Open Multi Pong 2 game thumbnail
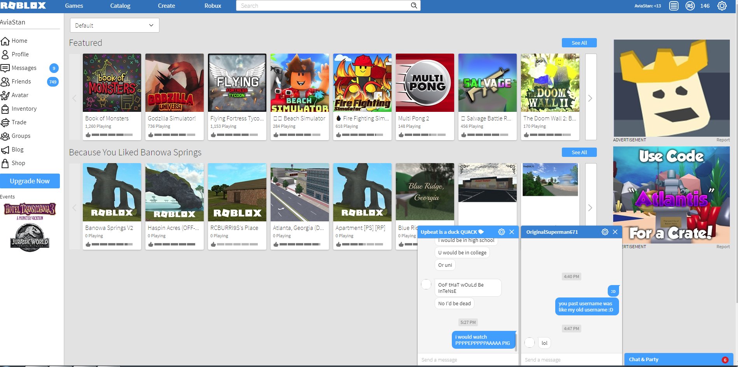The width and height of the screenshot is (738, 367). 425,83
